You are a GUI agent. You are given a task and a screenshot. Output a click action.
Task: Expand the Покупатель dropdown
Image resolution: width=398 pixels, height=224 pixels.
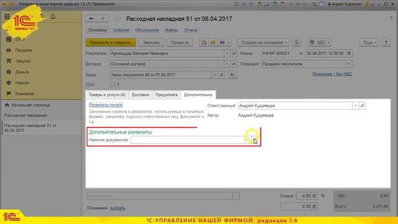[227, 54]
